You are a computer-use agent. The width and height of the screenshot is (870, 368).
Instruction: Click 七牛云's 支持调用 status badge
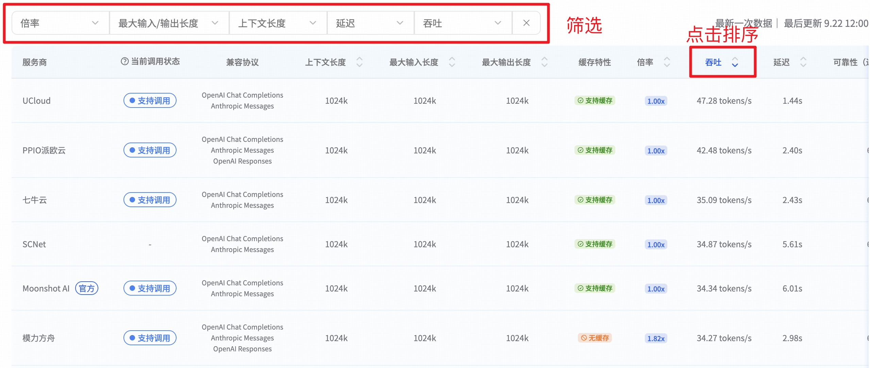click(150, 200)
